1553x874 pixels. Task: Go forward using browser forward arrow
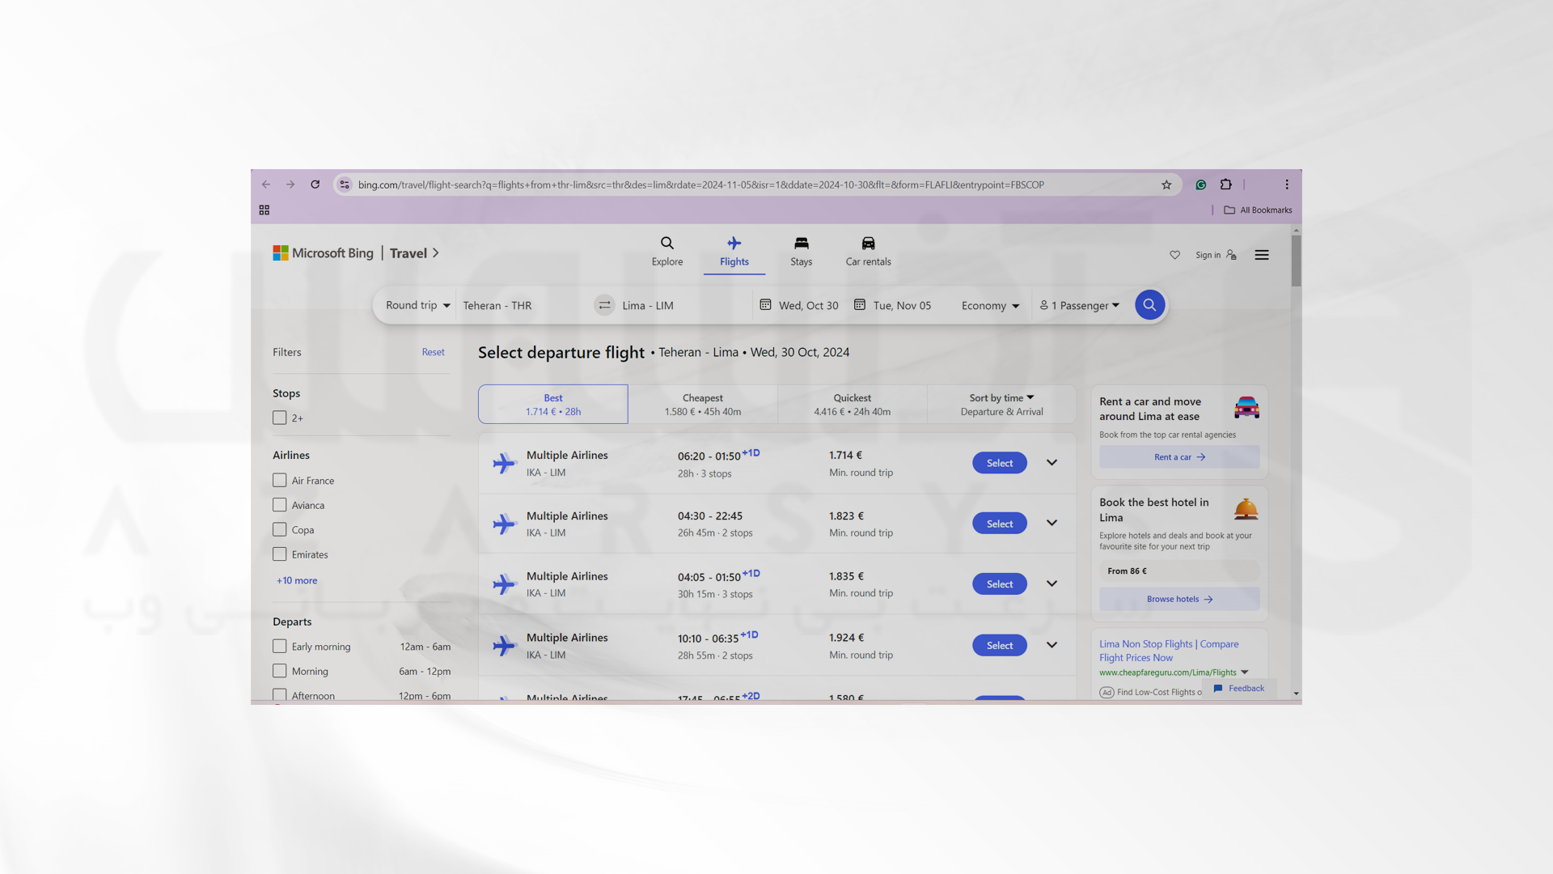pos(290,185)
